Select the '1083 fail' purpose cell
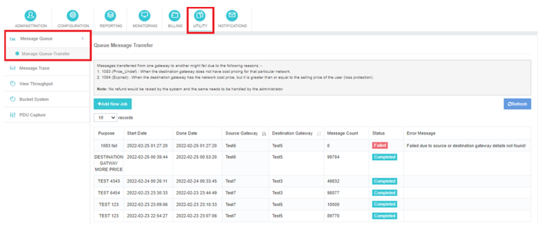Image resolution: width=556 pixels, height=232 pixels. pos(109,146)
